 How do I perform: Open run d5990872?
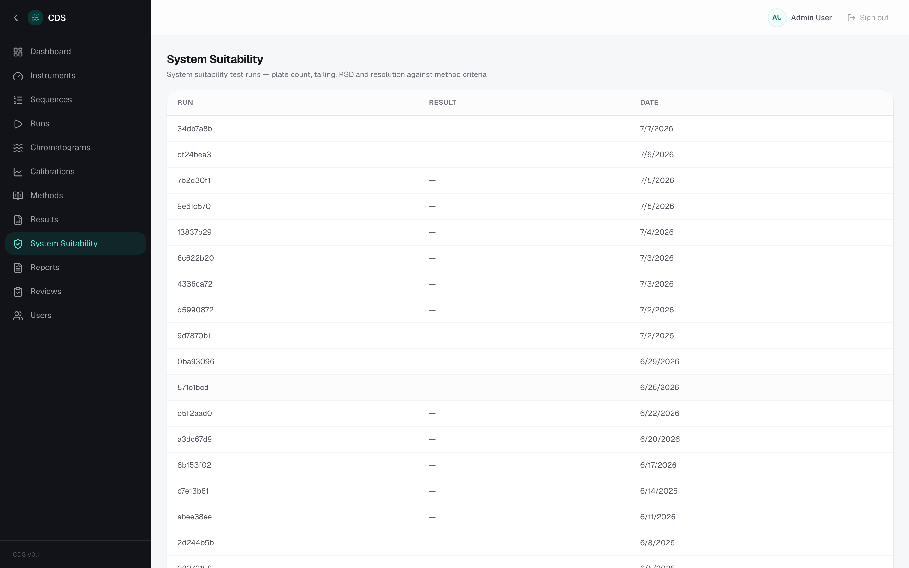pos(530,310)
